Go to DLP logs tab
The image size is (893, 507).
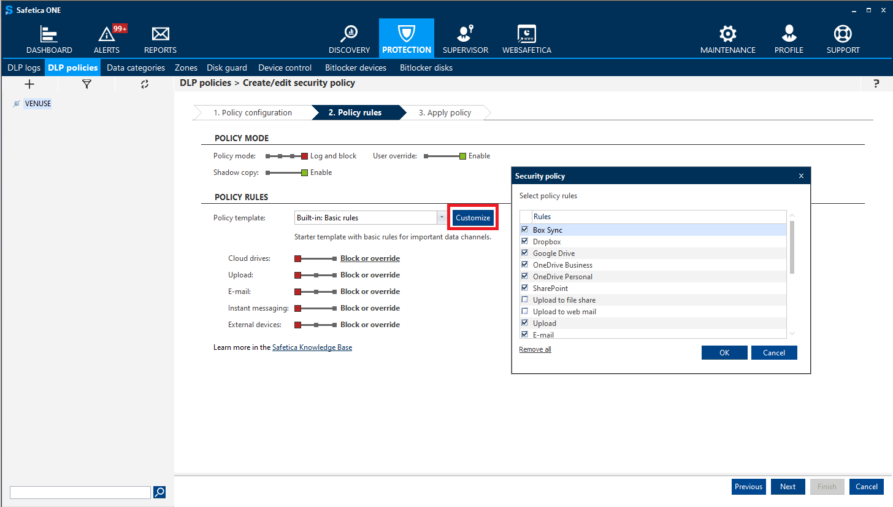coord(24,68)
